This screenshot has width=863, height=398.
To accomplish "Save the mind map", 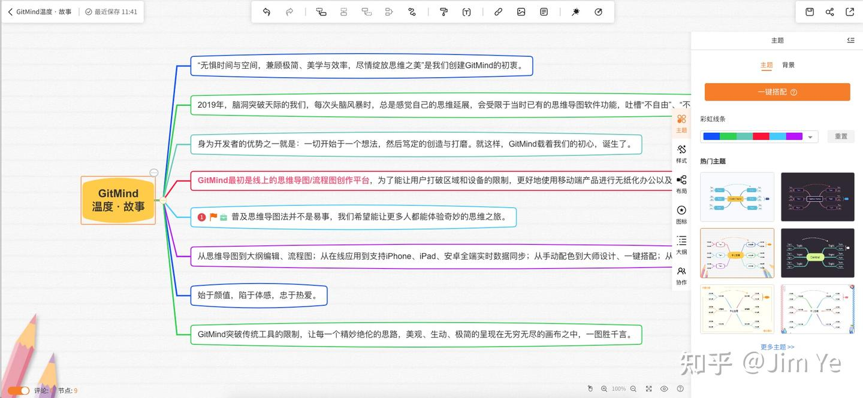I will click(x=809, y=12).
